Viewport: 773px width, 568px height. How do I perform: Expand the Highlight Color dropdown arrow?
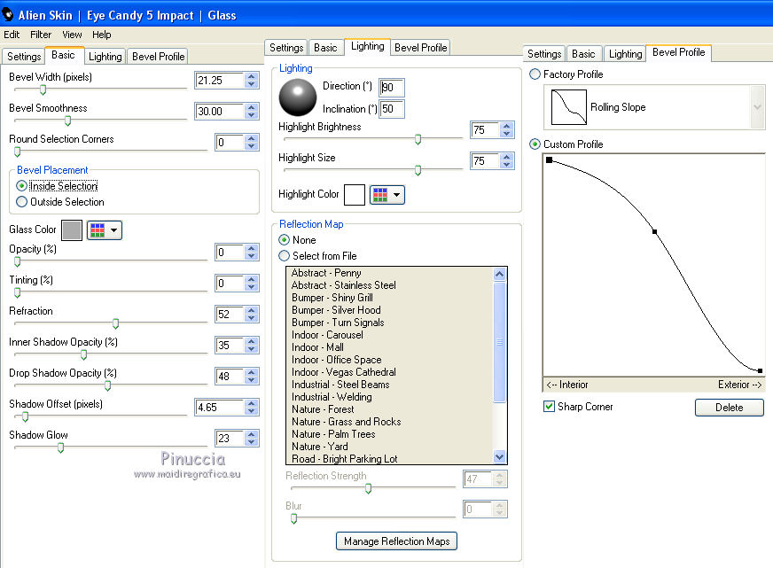(396, 195)
